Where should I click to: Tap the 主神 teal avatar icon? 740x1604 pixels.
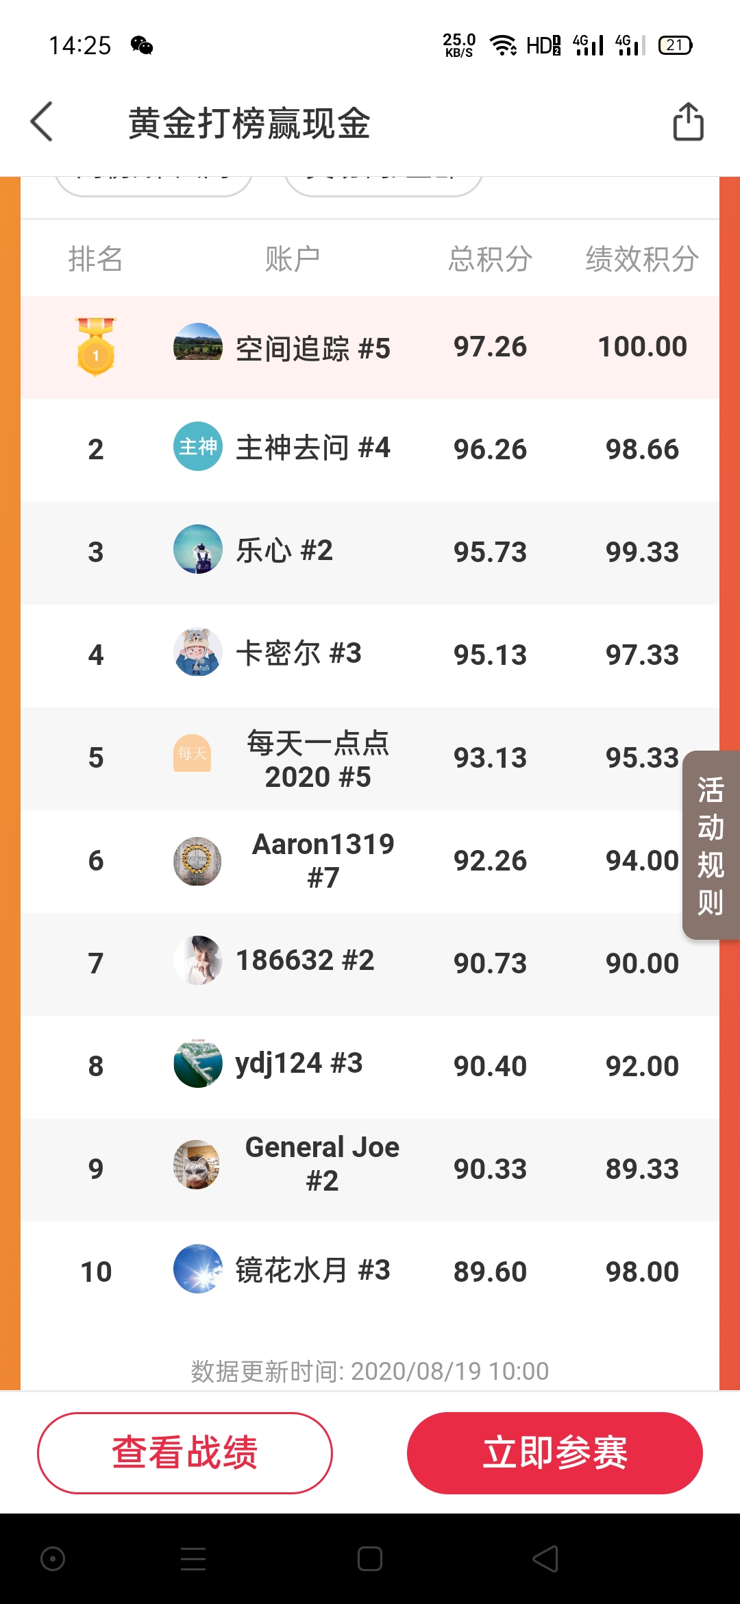197,446
